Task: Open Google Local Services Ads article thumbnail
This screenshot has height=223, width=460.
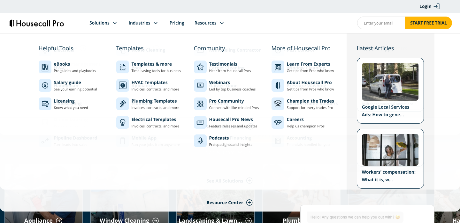Action: click(x=390, y=82)
